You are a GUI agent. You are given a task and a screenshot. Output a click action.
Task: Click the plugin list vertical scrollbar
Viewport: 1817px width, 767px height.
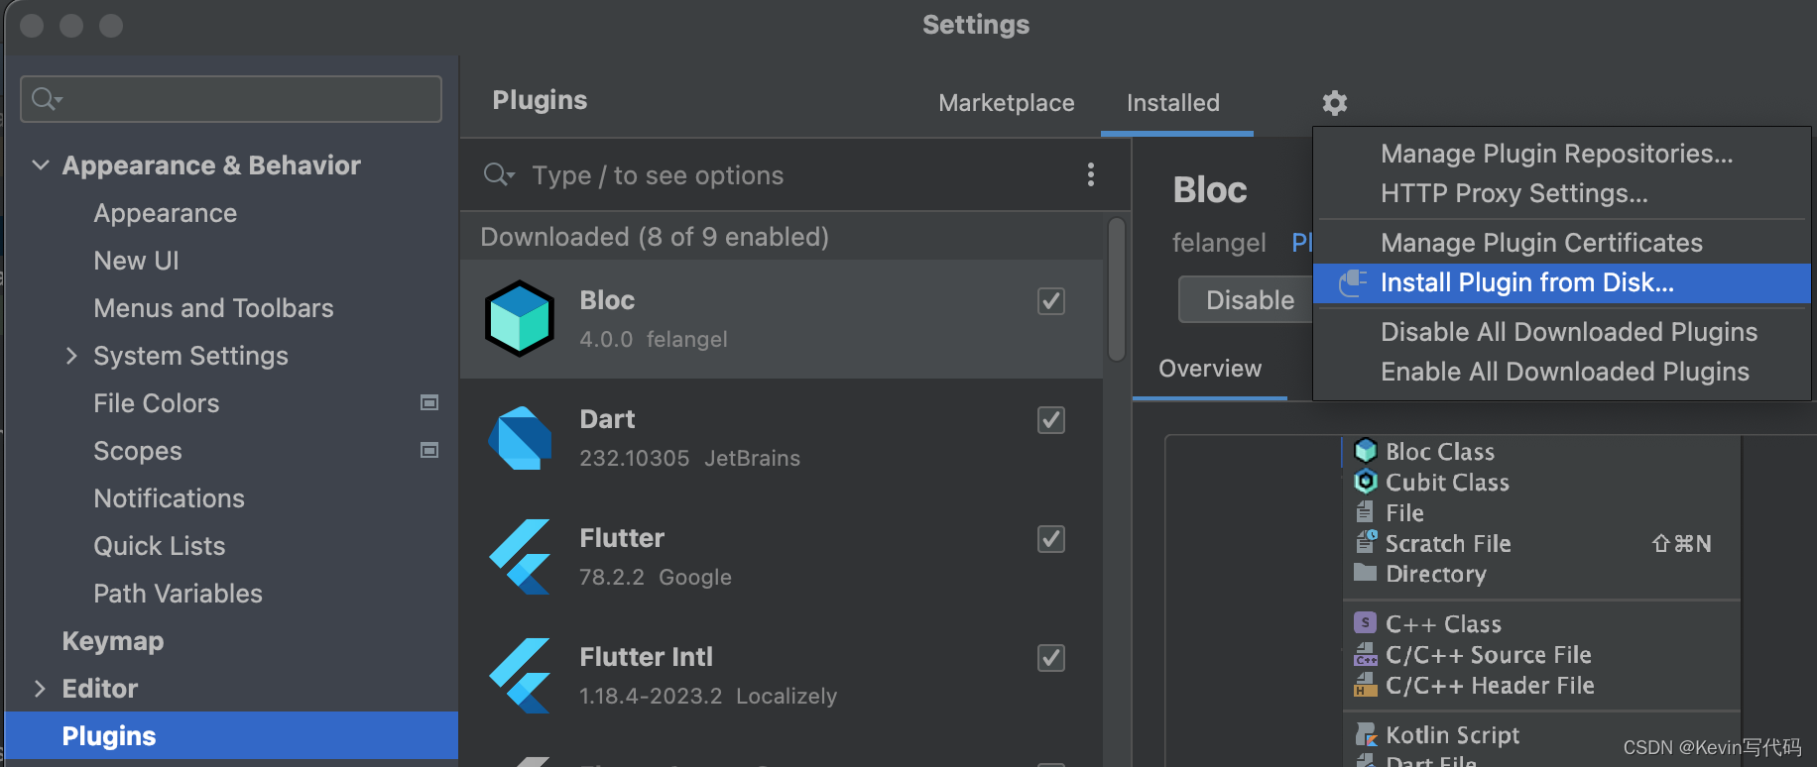[1116, 290]
